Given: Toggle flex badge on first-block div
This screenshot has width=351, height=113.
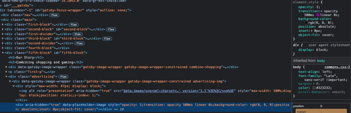Looking at the screenshot, I should pos(74,25).
